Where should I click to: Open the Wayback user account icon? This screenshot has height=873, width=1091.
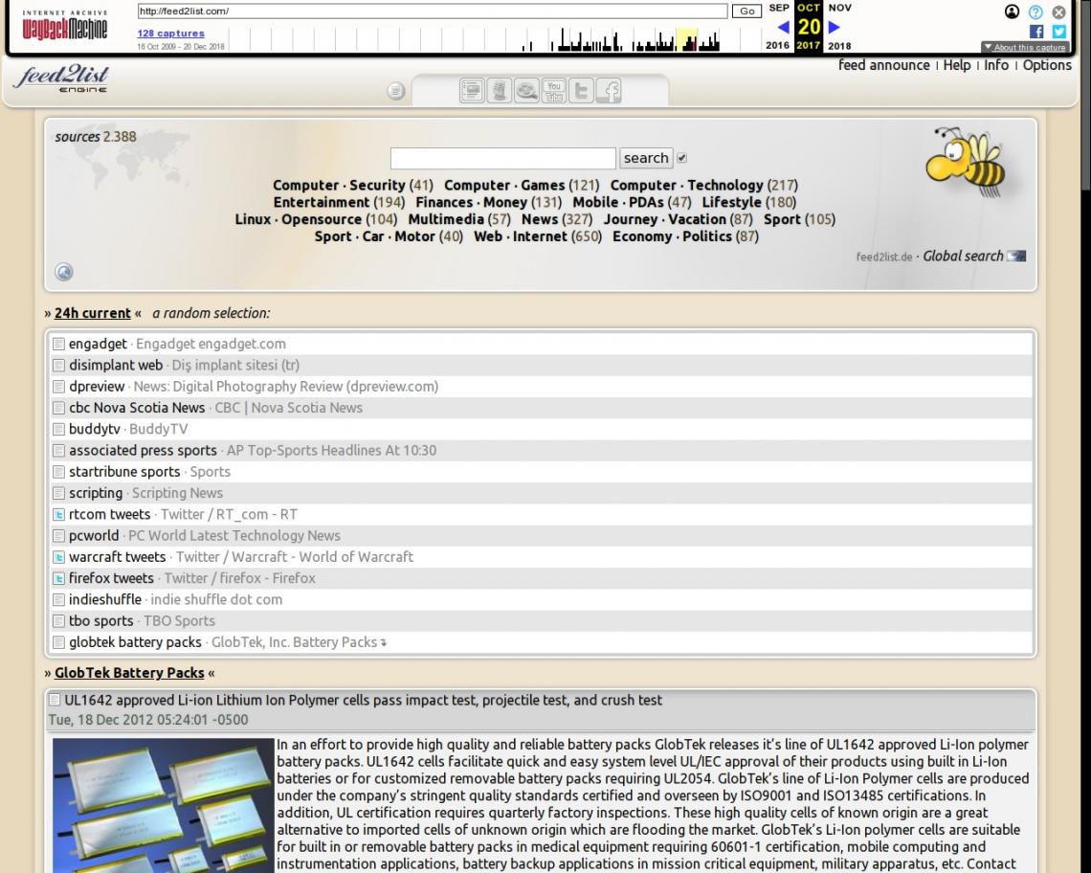tap(1012, 11)
